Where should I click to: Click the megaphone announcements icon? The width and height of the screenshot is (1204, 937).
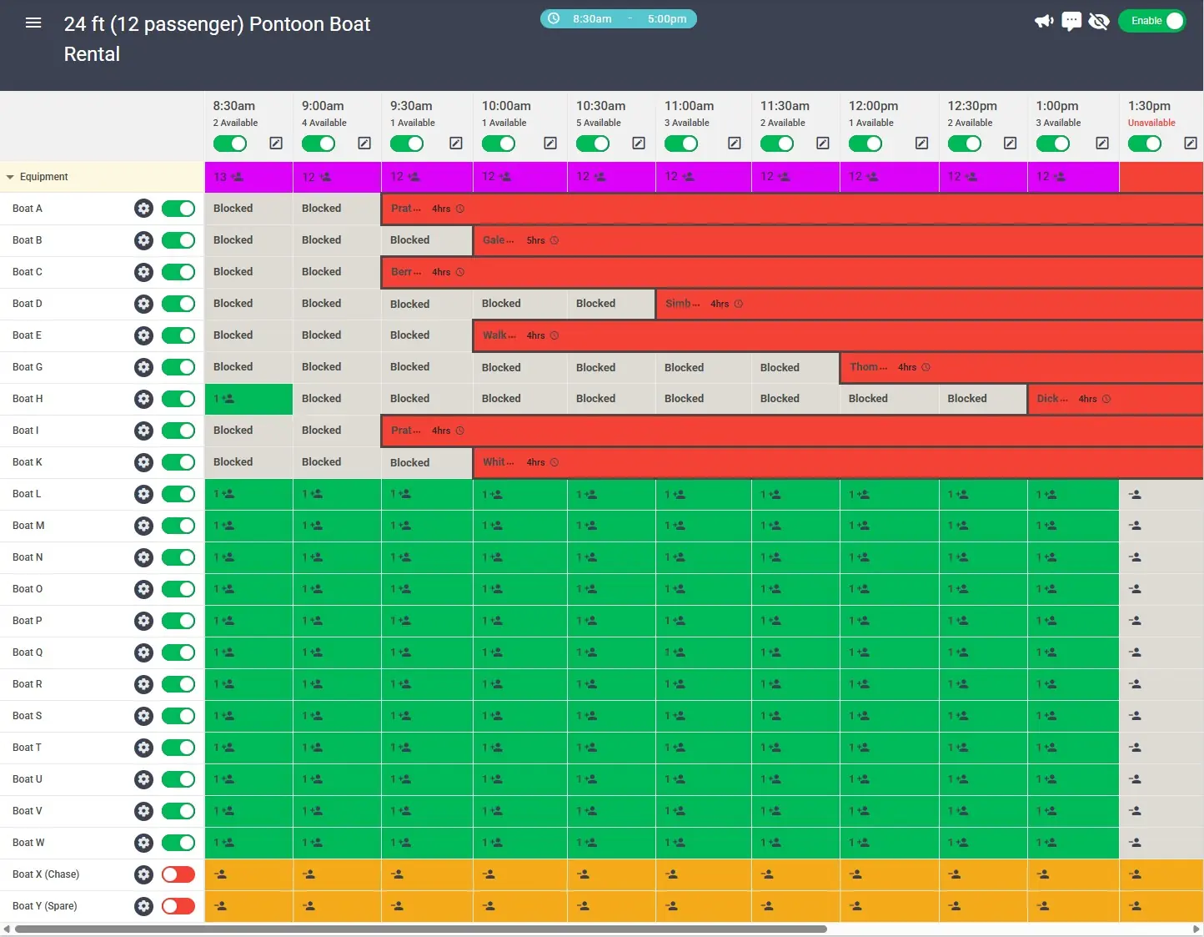1044,21
